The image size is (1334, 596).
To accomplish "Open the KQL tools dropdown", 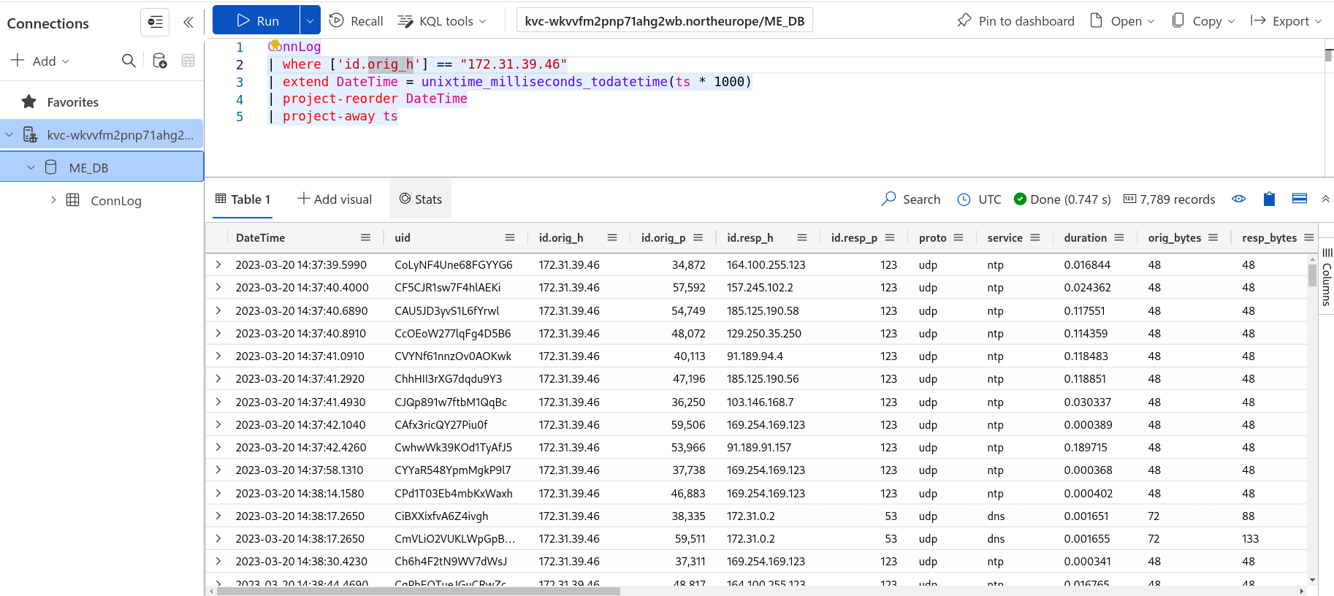I will pos(442,21).
